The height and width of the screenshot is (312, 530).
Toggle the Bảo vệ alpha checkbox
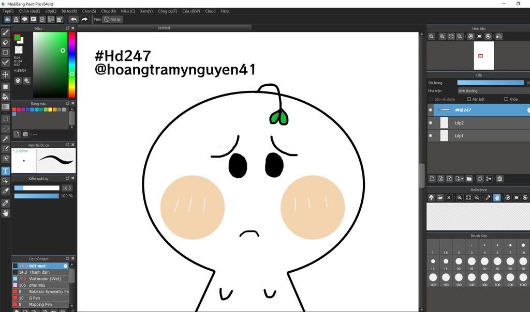tap(431, 99)
